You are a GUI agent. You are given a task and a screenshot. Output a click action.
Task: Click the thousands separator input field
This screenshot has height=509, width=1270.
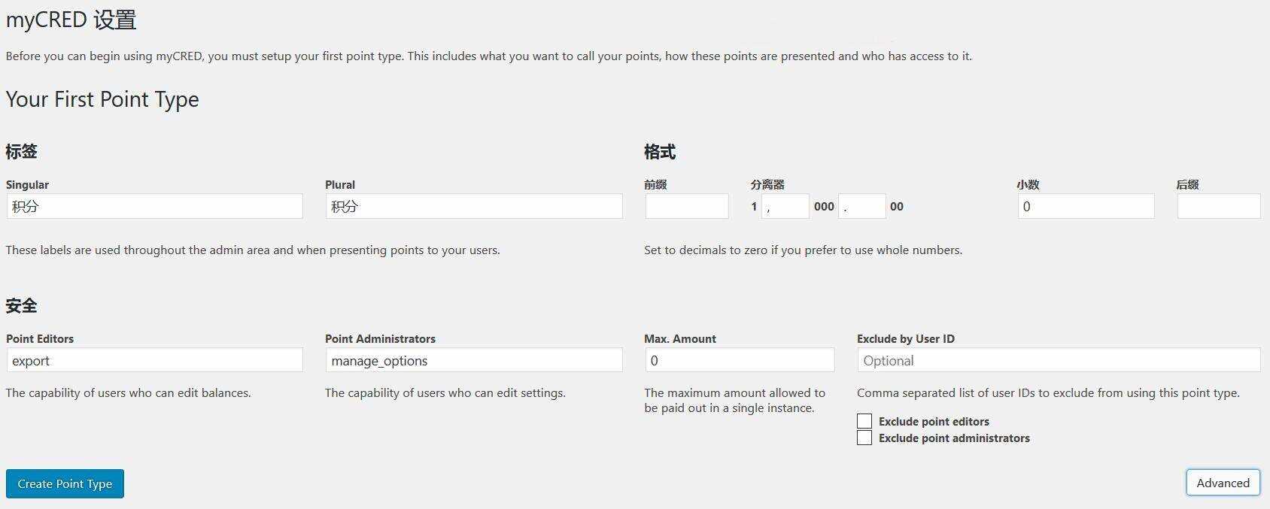pyautogui.click(x=785, y=205)
